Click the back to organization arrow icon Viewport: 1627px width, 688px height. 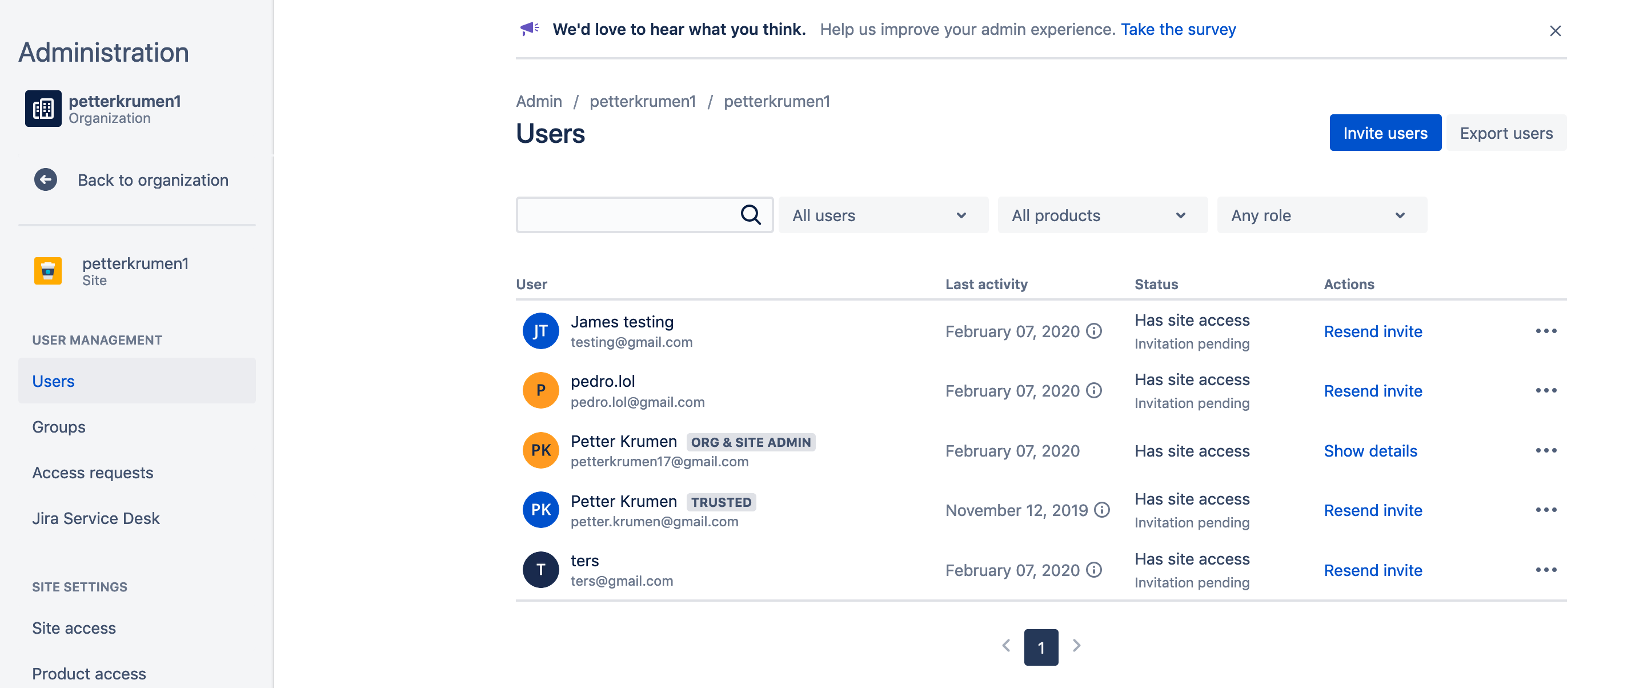tap(45, 179)
